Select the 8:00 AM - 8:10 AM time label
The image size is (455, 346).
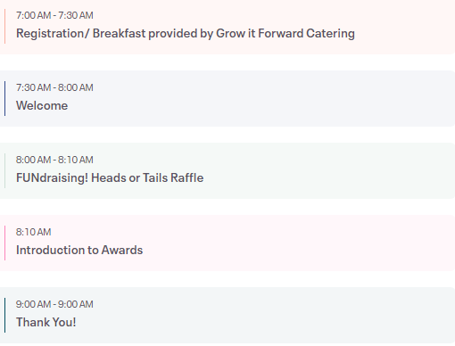54,160
